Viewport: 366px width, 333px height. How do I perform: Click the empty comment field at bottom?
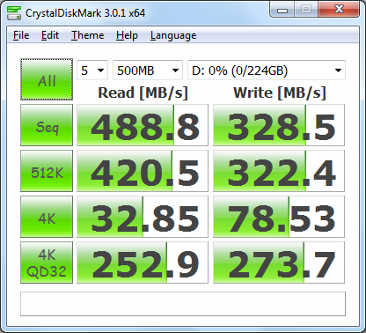point(183,304)
